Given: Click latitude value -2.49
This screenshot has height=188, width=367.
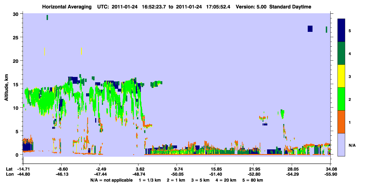Looking at the screenshot, I should click(x=100, y=169).
